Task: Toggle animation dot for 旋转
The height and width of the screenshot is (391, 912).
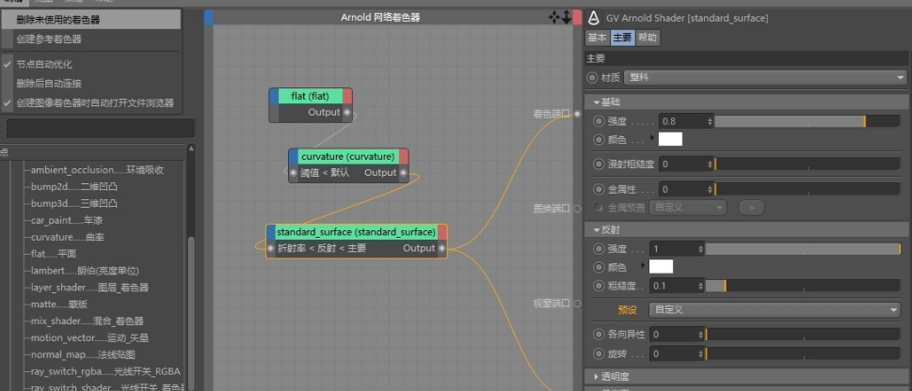Action: tap(599, 353)
